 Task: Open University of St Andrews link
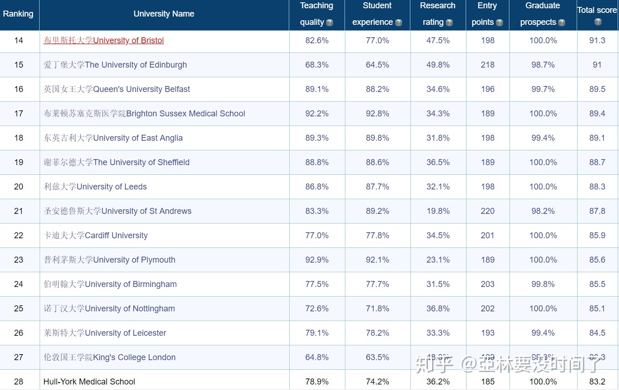(x=117, y=211)
